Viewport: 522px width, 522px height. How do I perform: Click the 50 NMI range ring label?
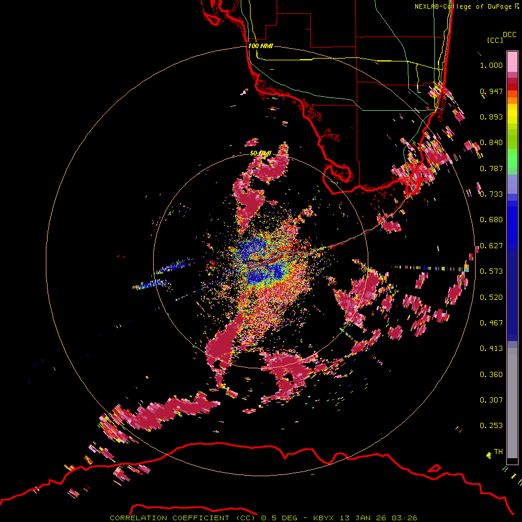pyautogui.click(x=260, y=153)
